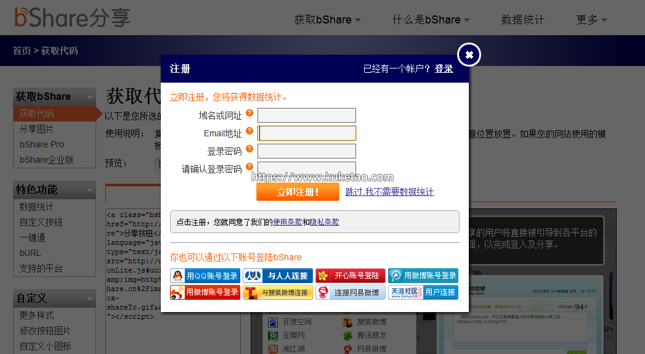Open the 什么是bShare dropdown menu
Image resolution: width=645 pixels, height=354 pixels.
431,19
